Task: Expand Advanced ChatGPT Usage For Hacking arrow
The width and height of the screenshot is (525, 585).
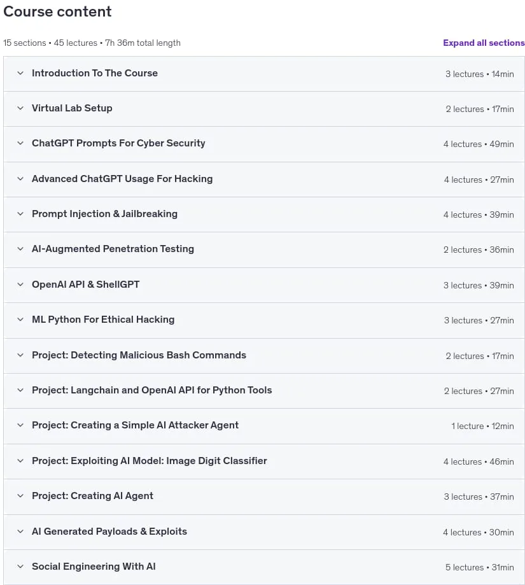Action: click(x=20, y=179)
